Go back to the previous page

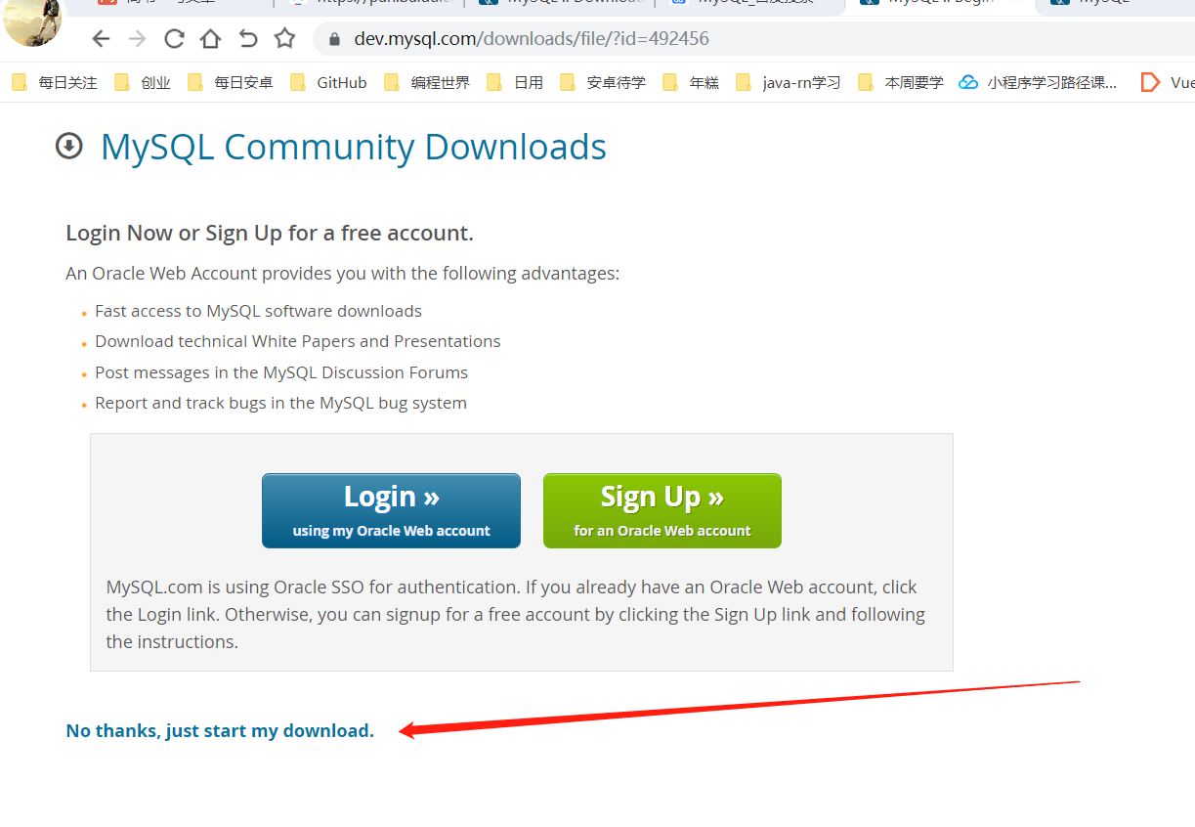point(101,39)
